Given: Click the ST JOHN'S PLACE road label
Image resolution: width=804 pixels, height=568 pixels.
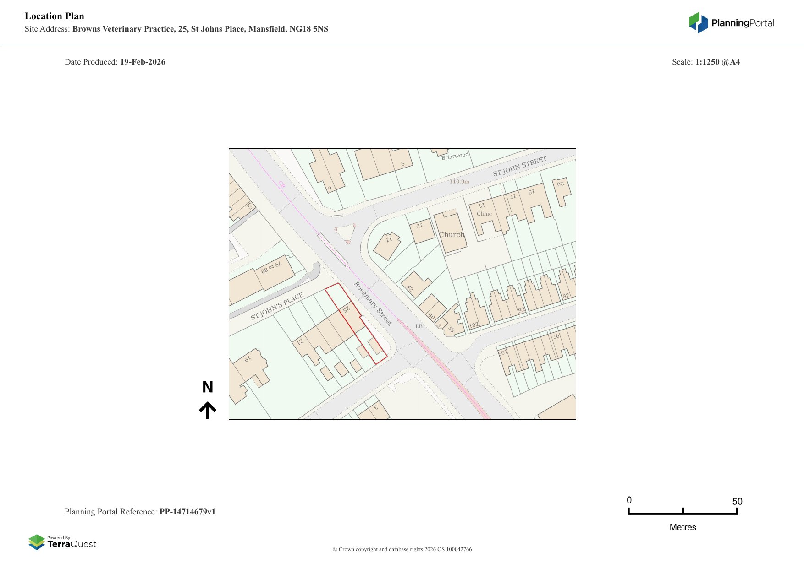Looking at the screenshot, I should point(277,306).
